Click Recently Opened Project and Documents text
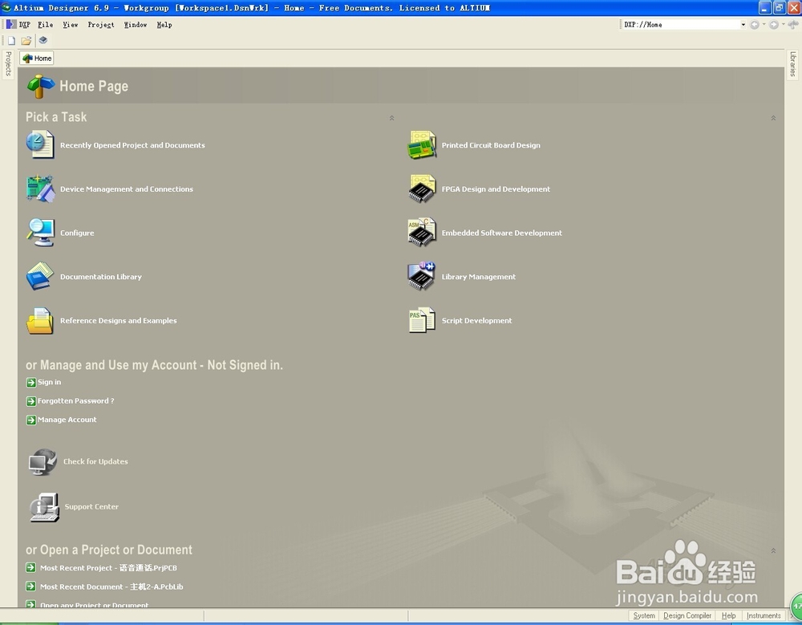 pyautogui.click(x=132, y=145)
